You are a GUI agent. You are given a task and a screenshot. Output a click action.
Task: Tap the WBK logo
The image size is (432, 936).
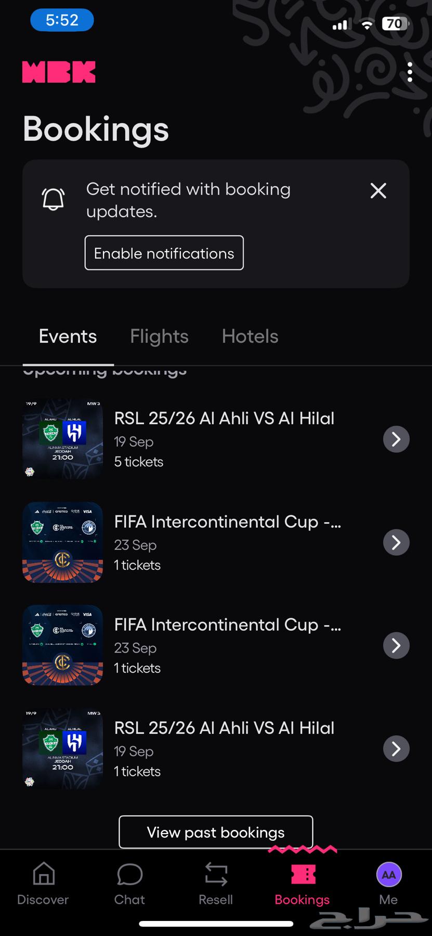tap(59, 72)
